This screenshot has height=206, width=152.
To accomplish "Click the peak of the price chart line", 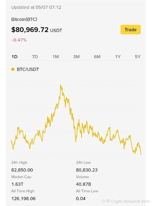I will (61, 85).
